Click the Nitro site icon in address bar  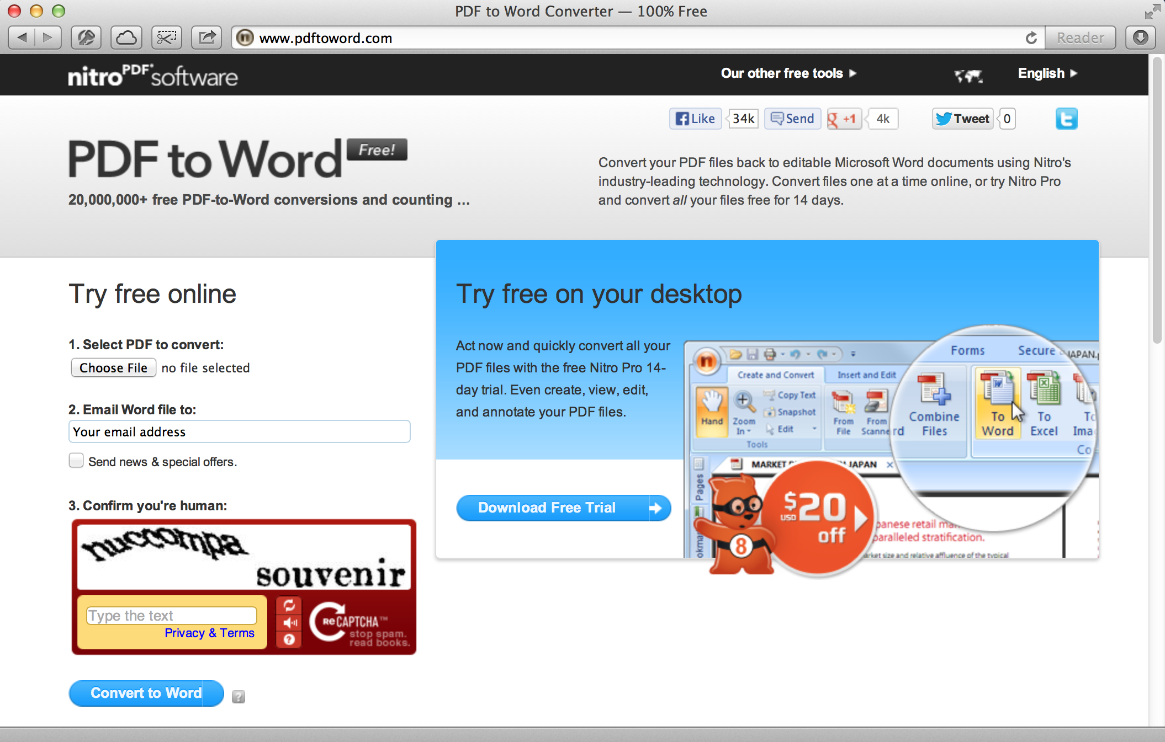pos(245,38)
